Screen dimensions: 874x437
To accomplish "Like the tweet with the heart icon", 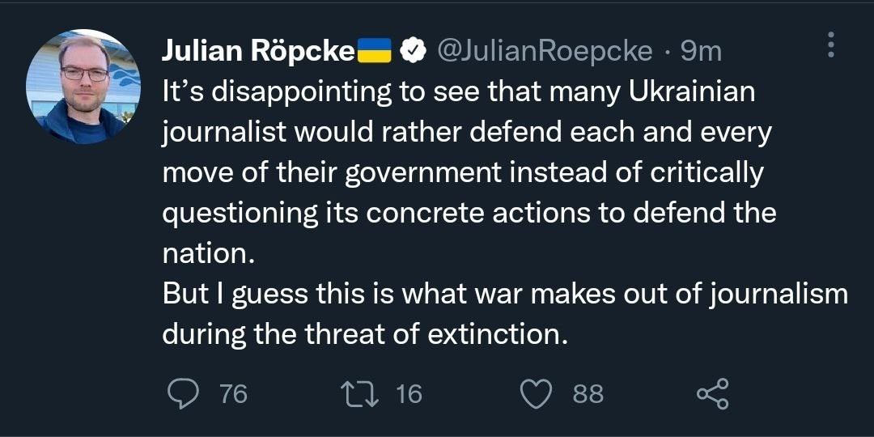I will point(537,394).
